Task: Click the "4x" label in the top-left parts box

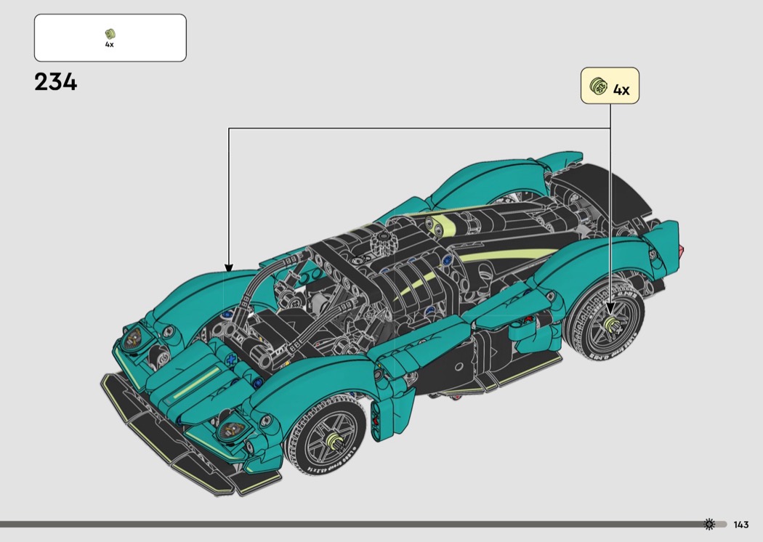Action: click(110, 45)
